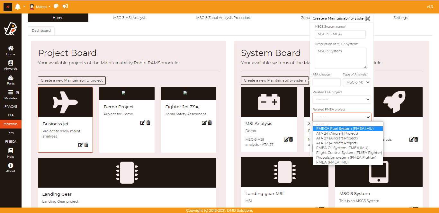Click the megaphone announcements icon

click(x=65, y=6)
